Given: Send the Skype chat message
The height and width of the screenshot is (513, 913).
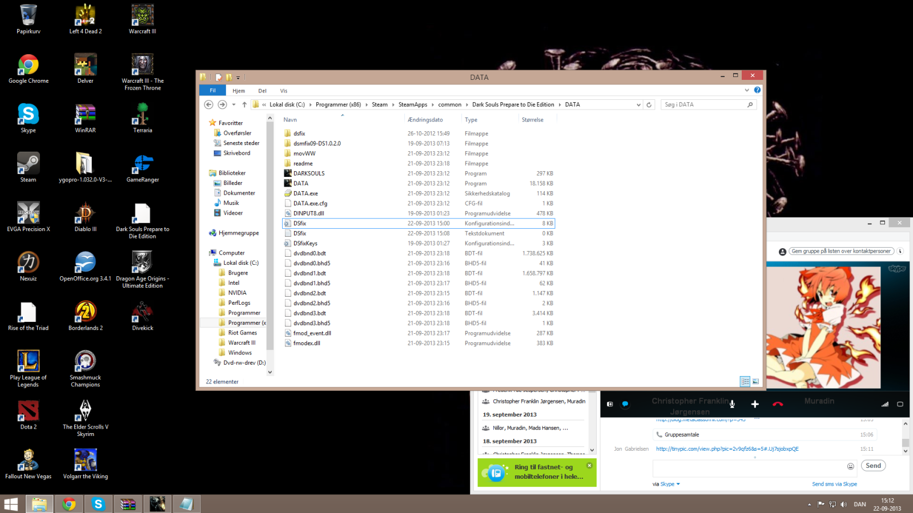Looking at the screenshot, I should (873, 466).
